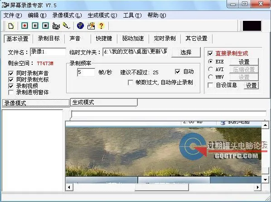
Task: Open help via the question mark icon
Action: (x=101, y=26)
